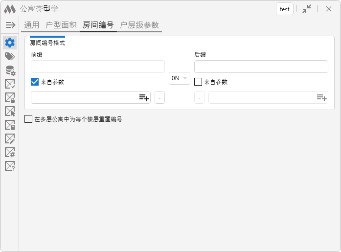Screen dimensions: 341x252
Task: Toggle 在多层公寓中为每个楼层重置编号 checkbox
Action: click(28, 119)
